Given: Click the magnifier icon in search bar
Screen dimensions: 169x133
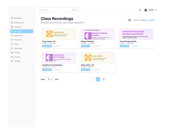Looking at the screenshot, I should click(x=41, y=10).
